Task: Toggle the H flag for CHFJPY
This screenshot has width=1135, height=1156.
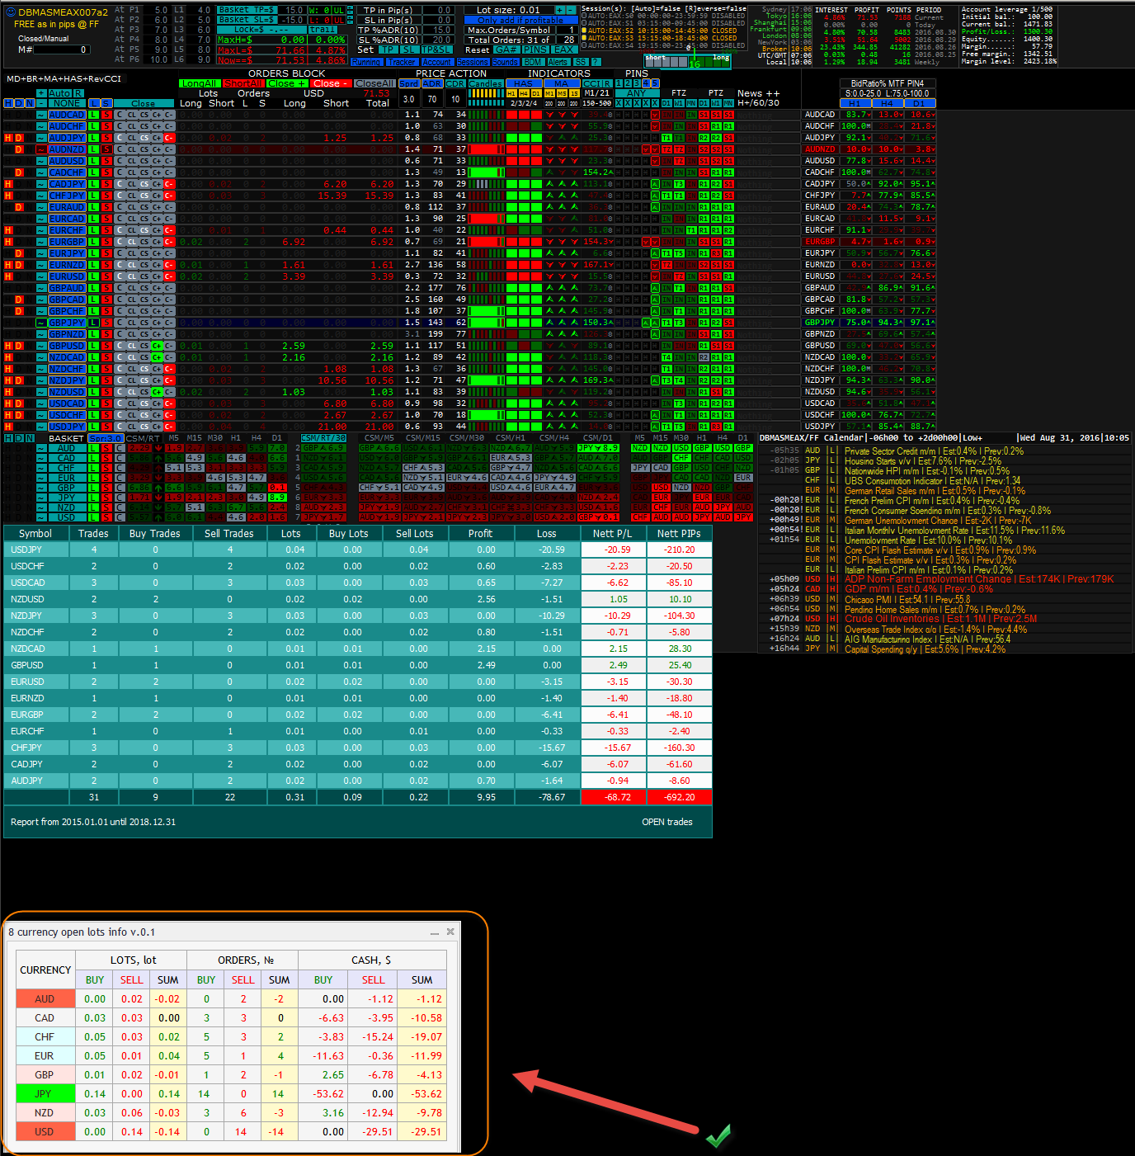Action: (8, 196)
